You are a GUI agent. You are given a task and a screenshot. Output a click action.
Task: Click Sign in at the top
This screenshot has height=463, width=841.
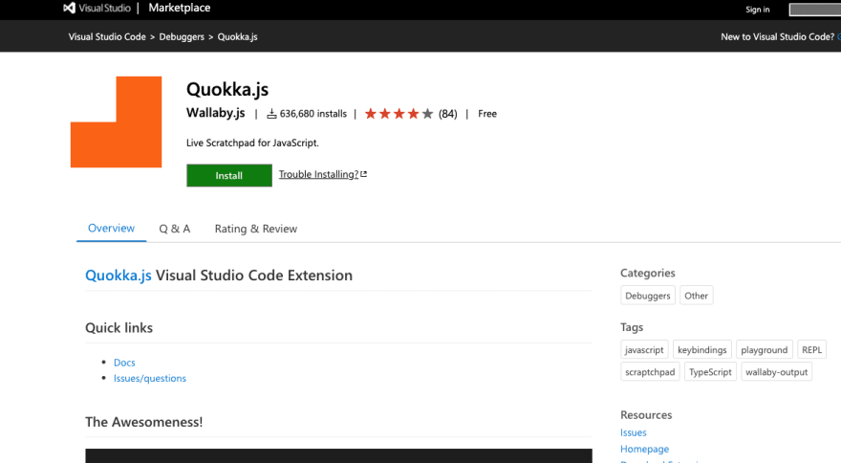point(757,10)
